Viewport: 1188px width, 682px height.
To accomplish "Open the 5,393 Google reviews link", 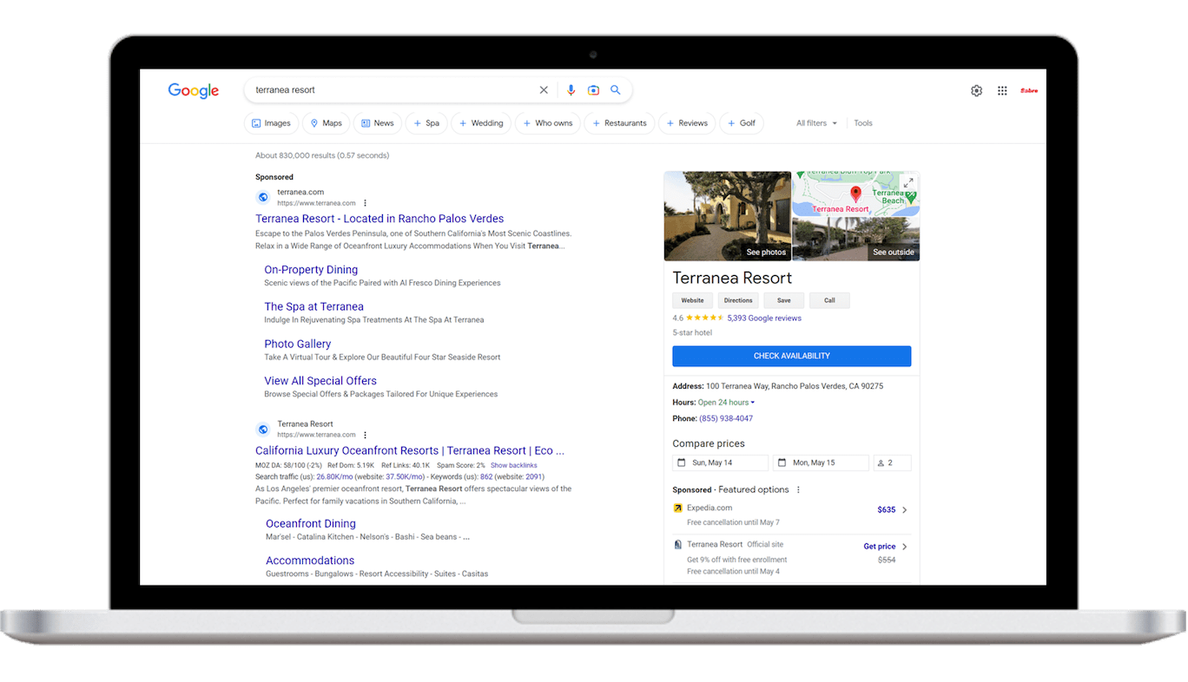I will pyautogui.click(x=764, y=318).
